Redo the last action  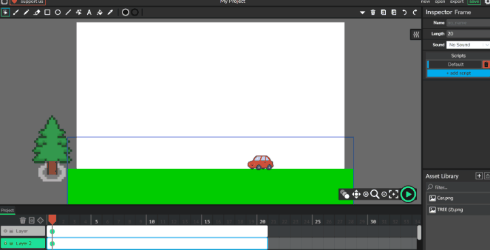(x=415, y=12)
